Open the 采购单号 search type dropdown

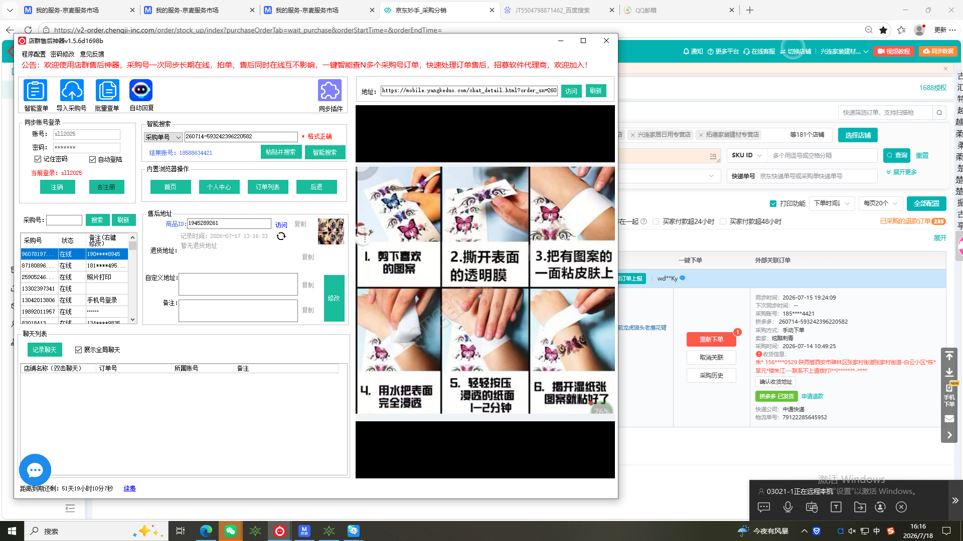tap(164, 137)
